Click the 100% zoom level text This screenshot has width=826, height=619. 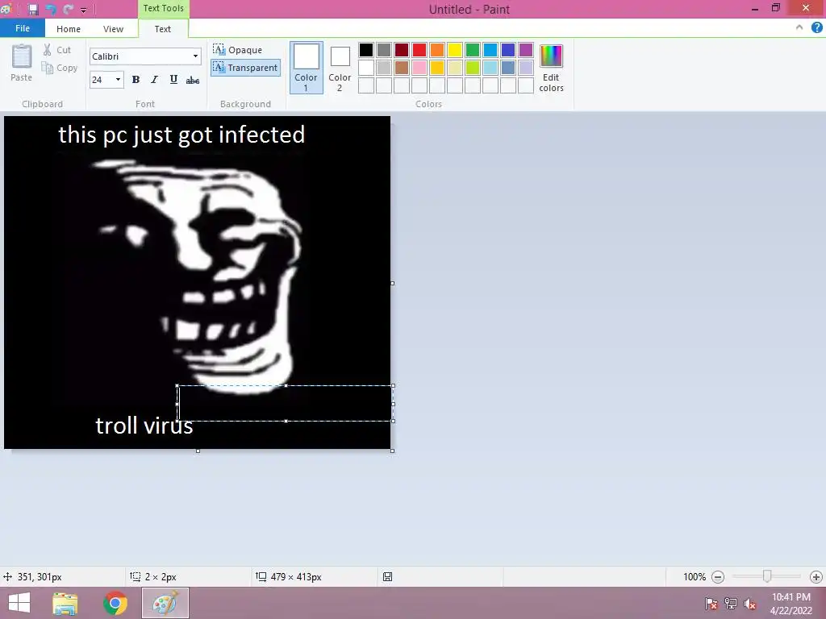[695, 577]
